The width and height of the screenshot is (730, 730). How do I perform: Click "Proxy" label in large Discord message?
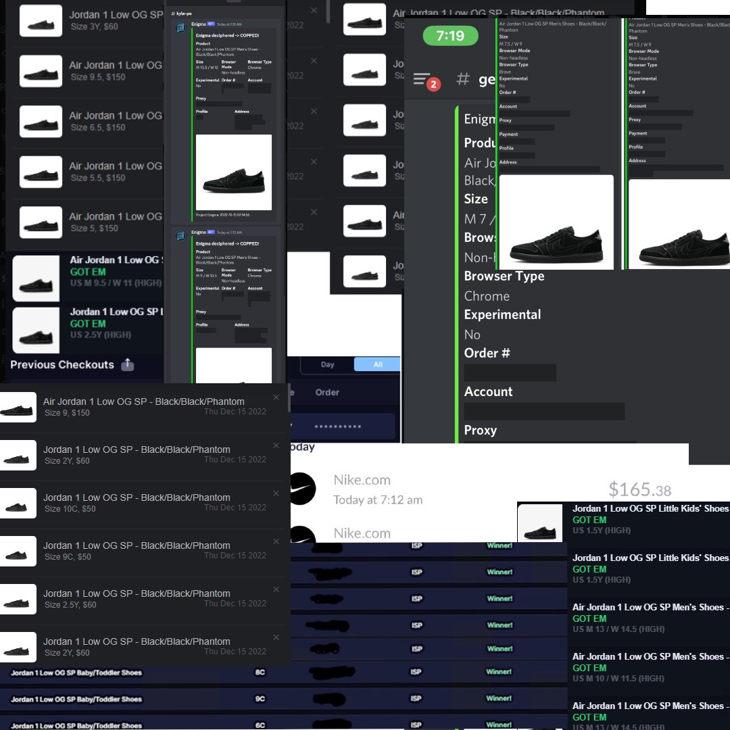coord(480,430)
